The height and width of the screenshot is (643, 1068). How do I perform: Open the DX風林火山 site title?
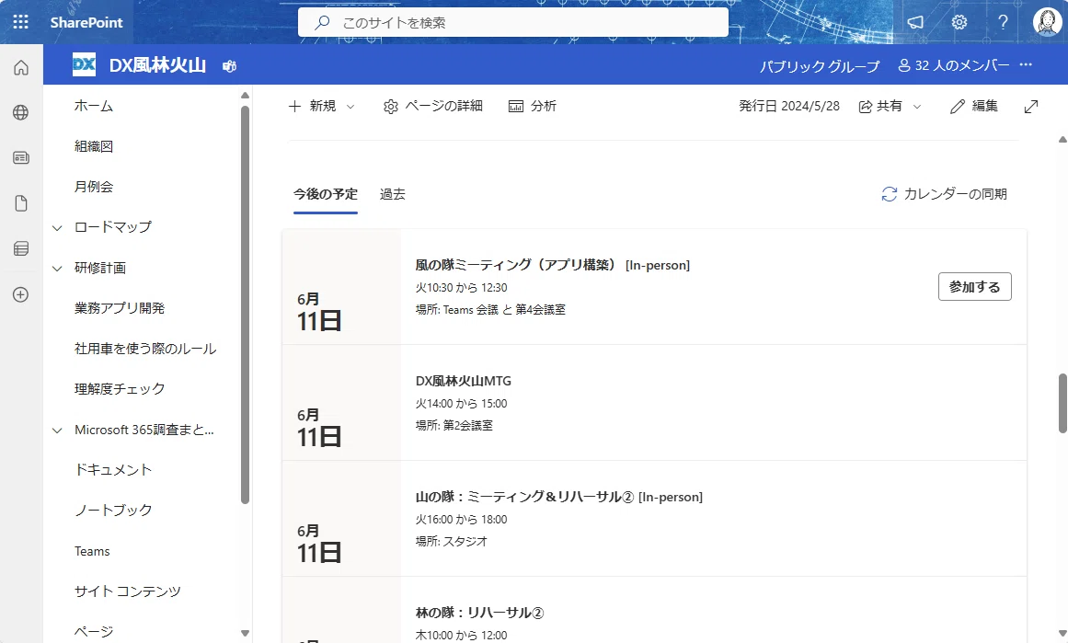(157, 64)
